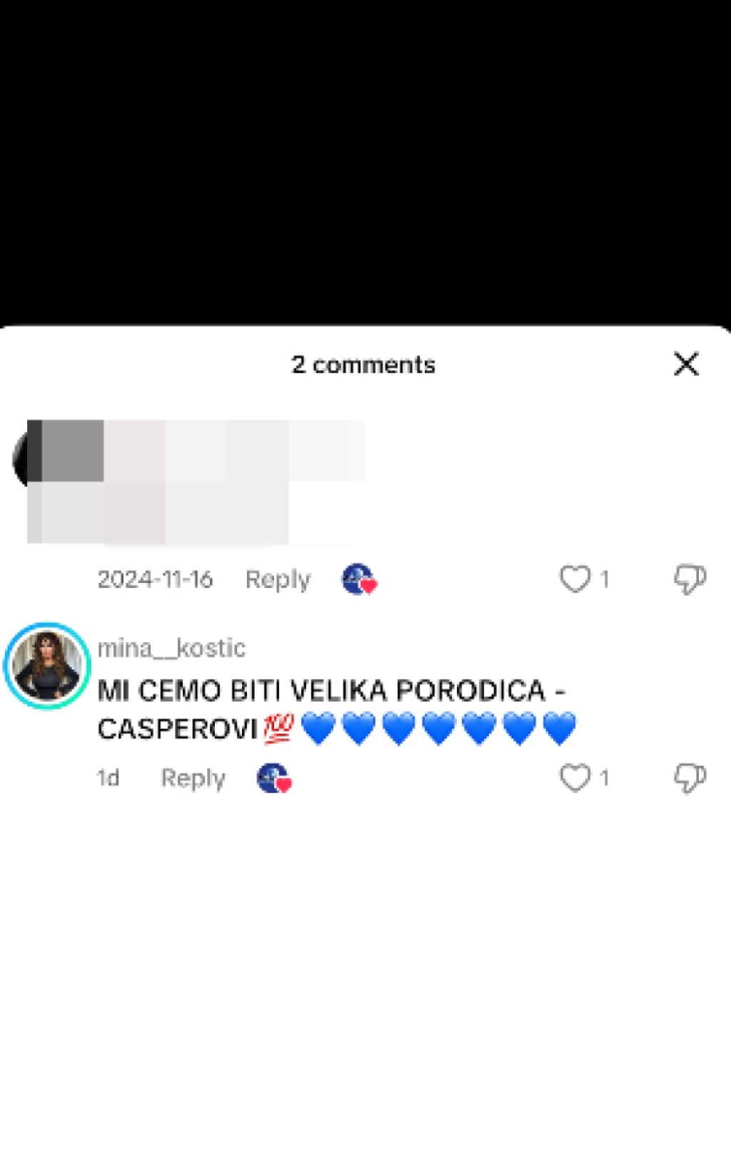Click the creator-liked badge beside 1d
The width and height of the screenshot is (731, 1166).
pos(274,778)
